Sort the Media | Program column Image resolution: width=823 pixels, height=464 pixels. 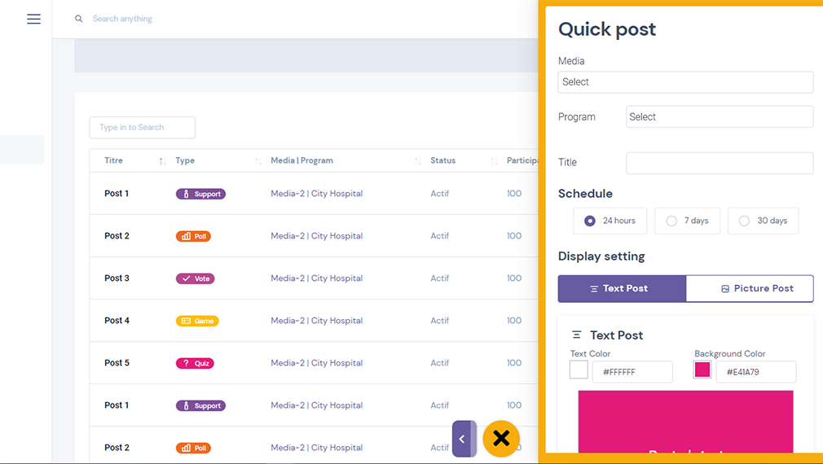point(418,161)
